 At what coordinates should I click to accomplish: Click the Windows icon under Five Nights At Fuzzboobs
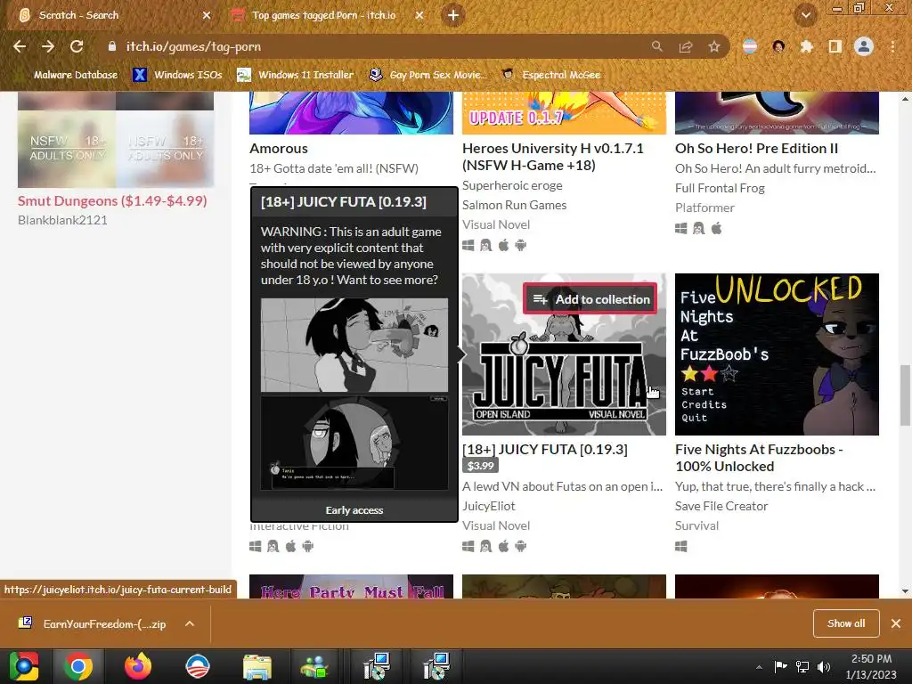[681, 546]
